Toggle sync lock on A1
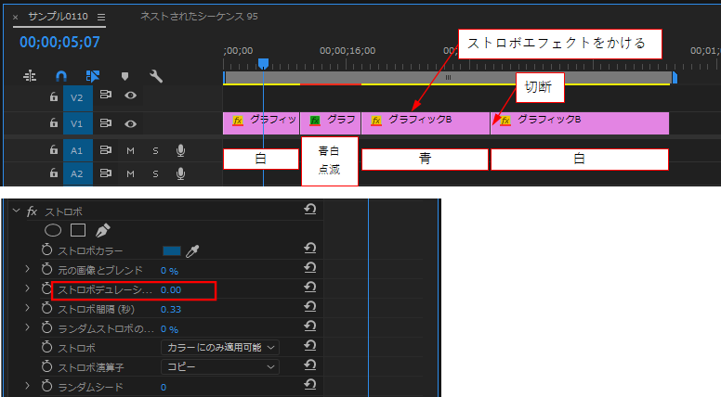Viewport: 721px width, 397px height. click(106, 149)
